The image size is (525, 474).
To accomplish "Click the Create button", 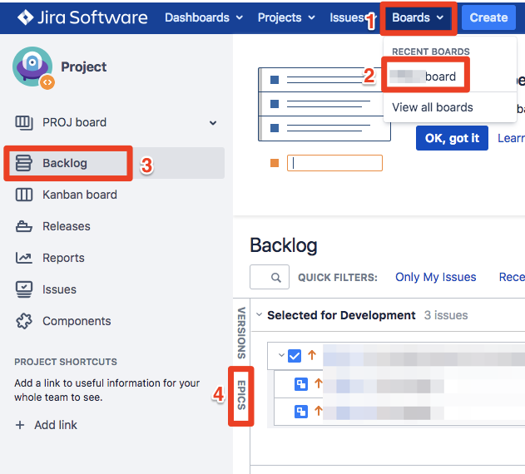I will coord(488,17).
